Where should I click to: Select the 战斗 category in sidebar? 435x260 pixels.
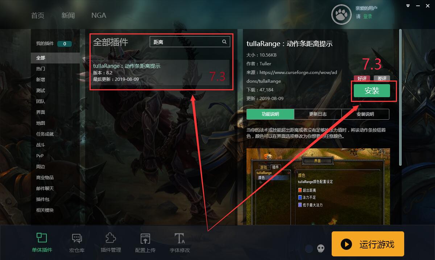pos(41,145)
